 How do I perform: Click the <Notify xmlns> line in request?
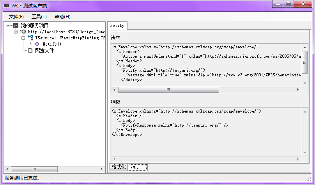[x=163, y=70]
